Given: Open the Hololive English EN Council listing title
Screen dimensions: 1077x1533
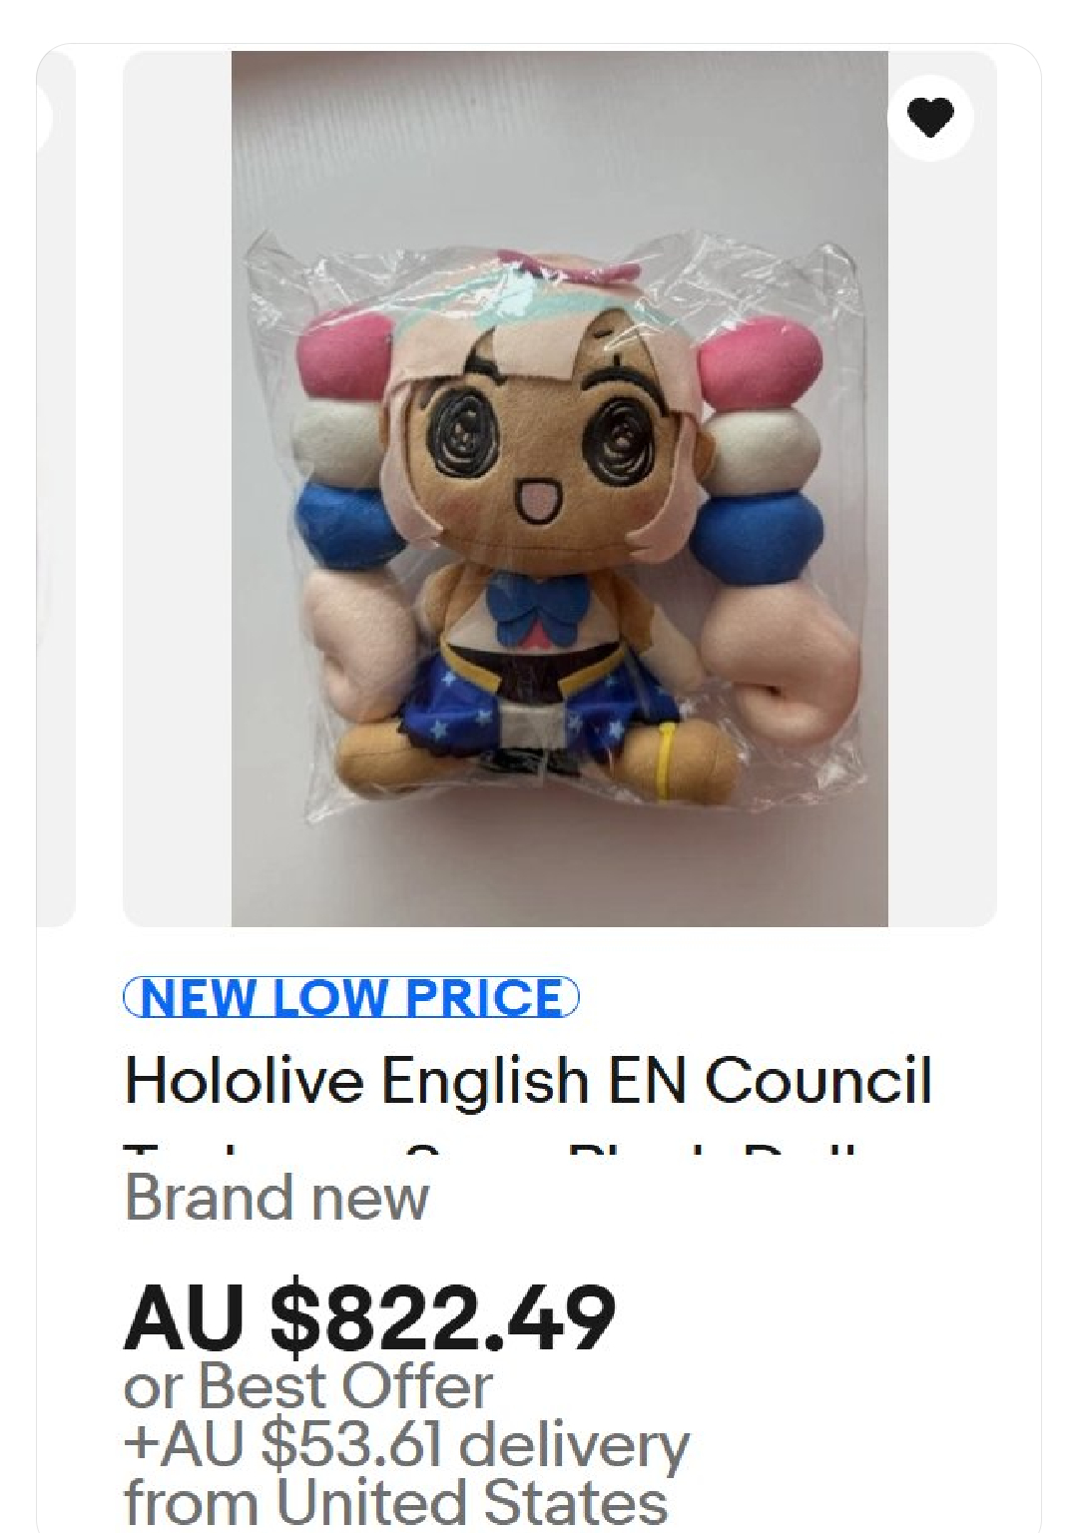Looking at the screenshot, I should [x=528, y=1080].
